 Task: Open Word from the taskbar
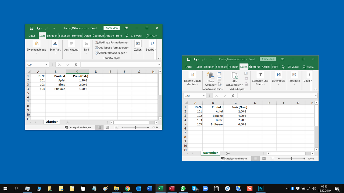coord(150,188)
